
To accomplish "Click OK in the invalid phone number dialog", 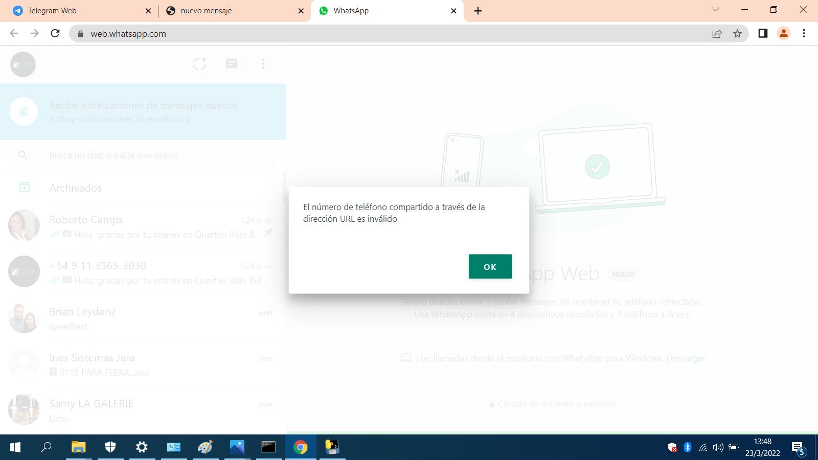I will click(x=490, y=266).
